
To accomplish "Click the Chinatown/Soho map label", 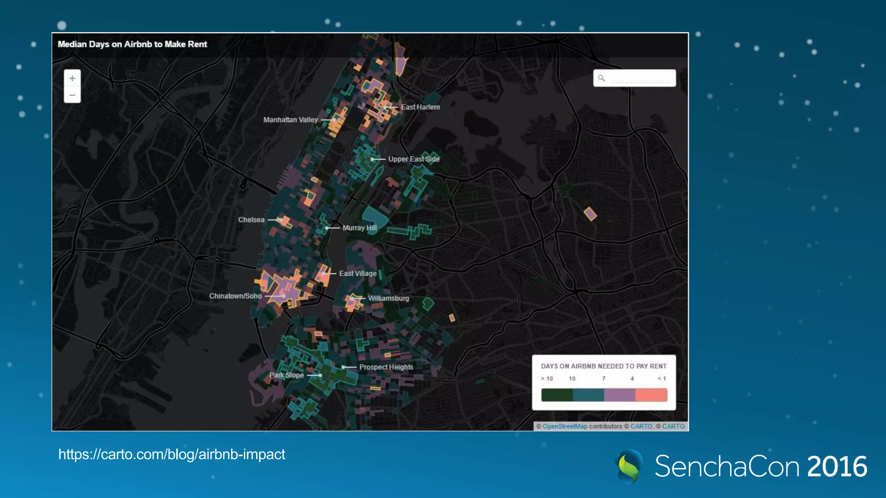I will pyautogui.click(x=235, y=296).
